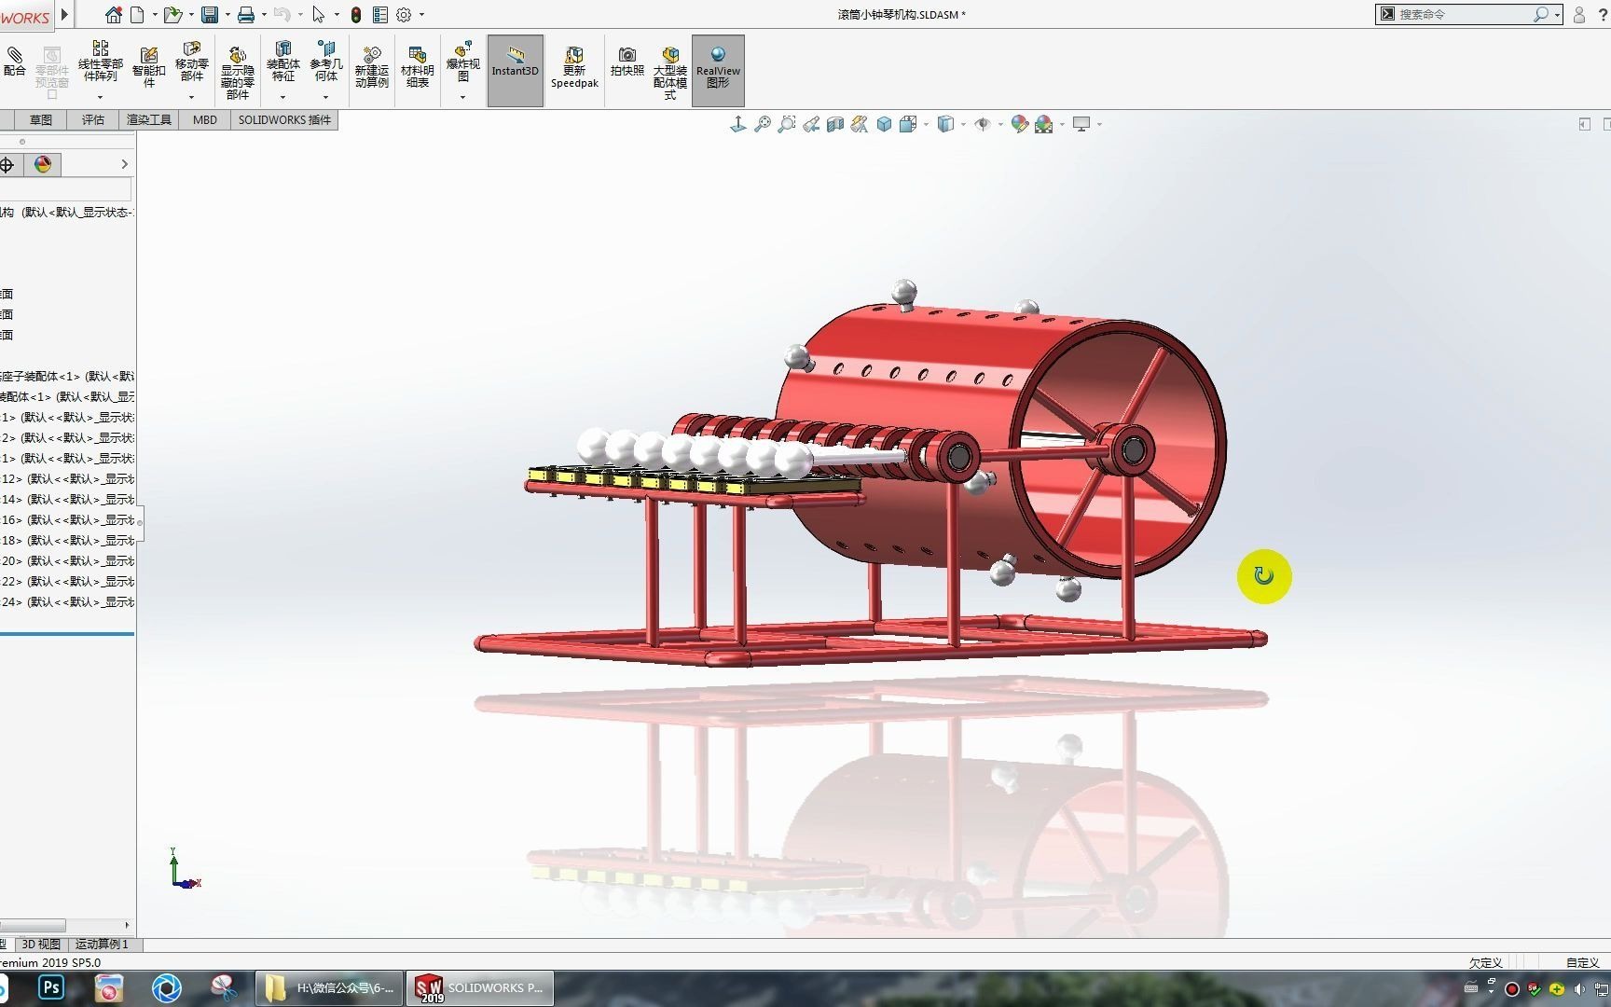Toggle RealView 图形 graphics
1611x1007 pixels.
pos(718,71)
